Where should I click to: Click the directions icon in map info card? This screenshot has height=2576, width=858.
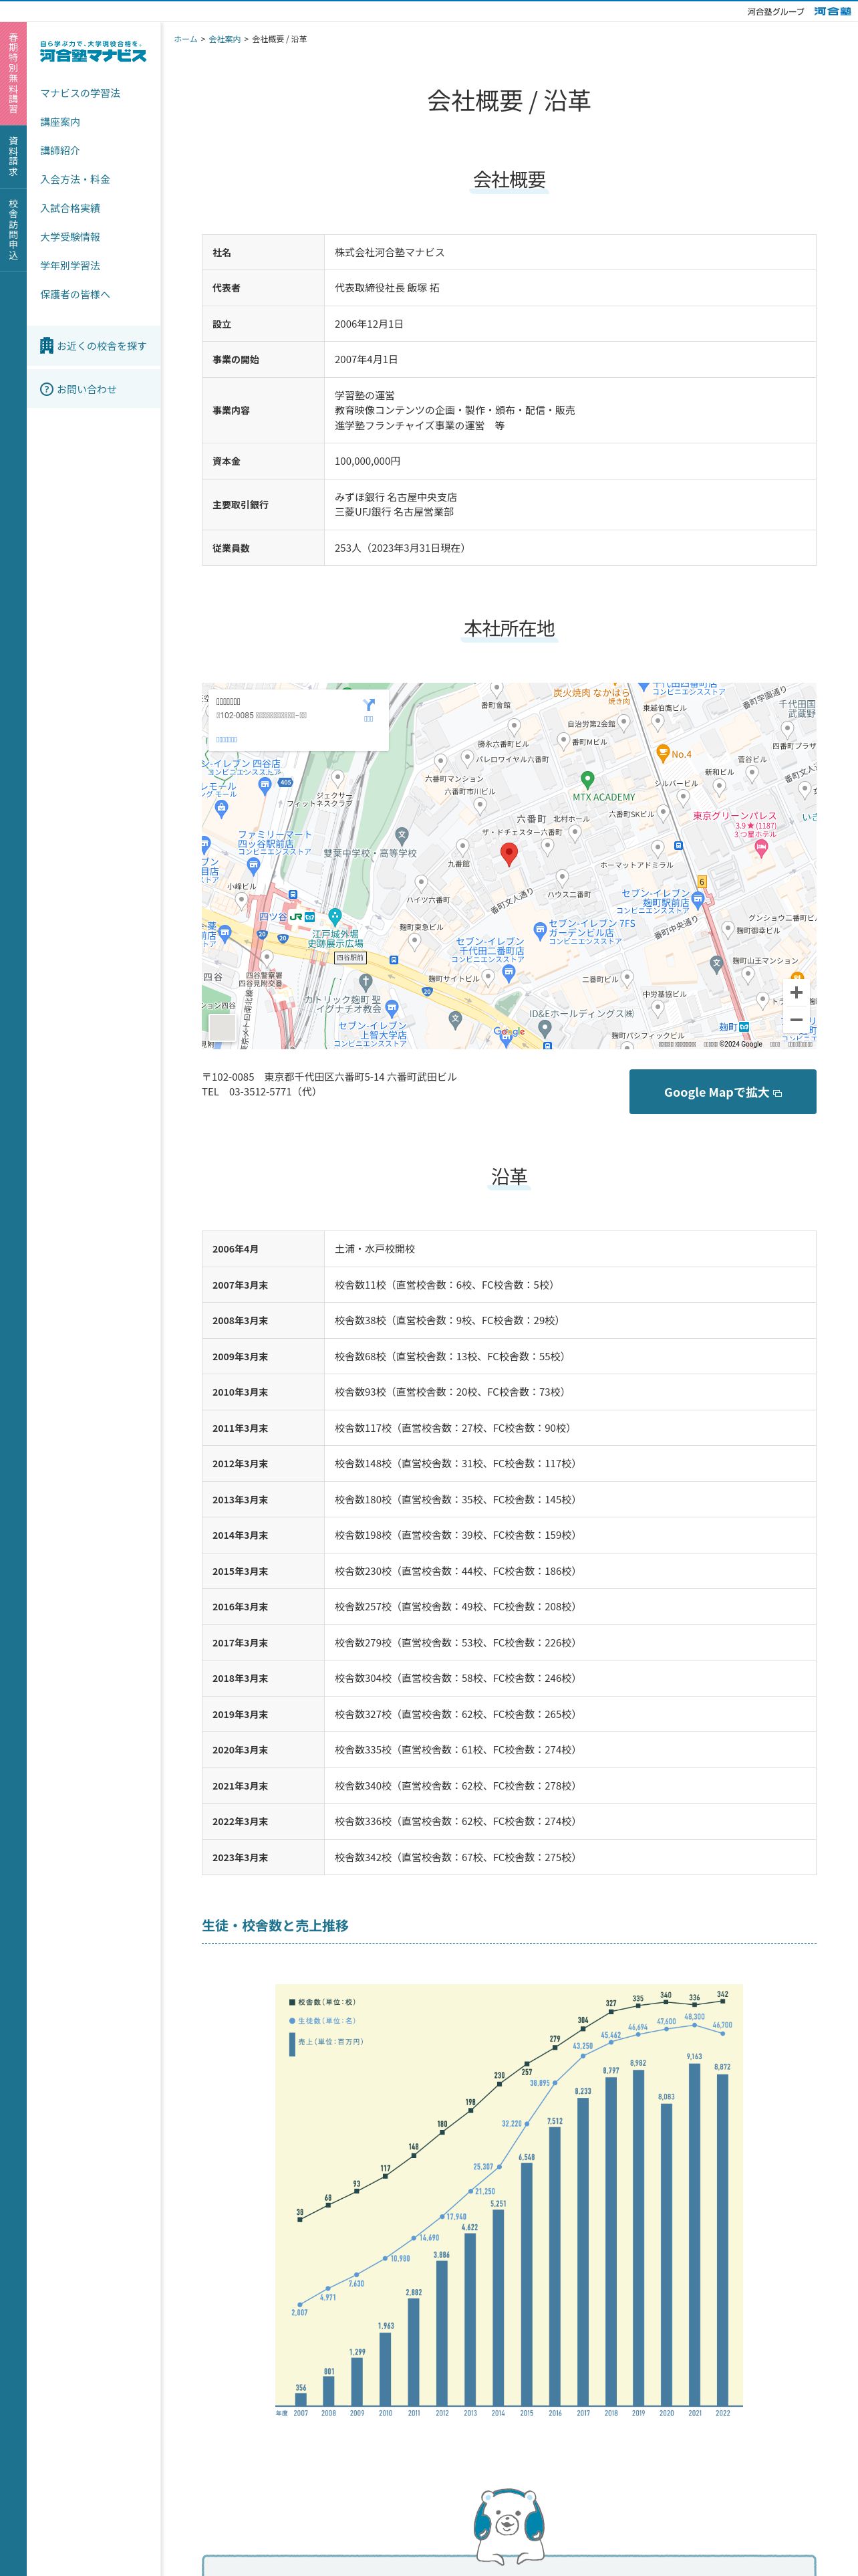point(369,706)
